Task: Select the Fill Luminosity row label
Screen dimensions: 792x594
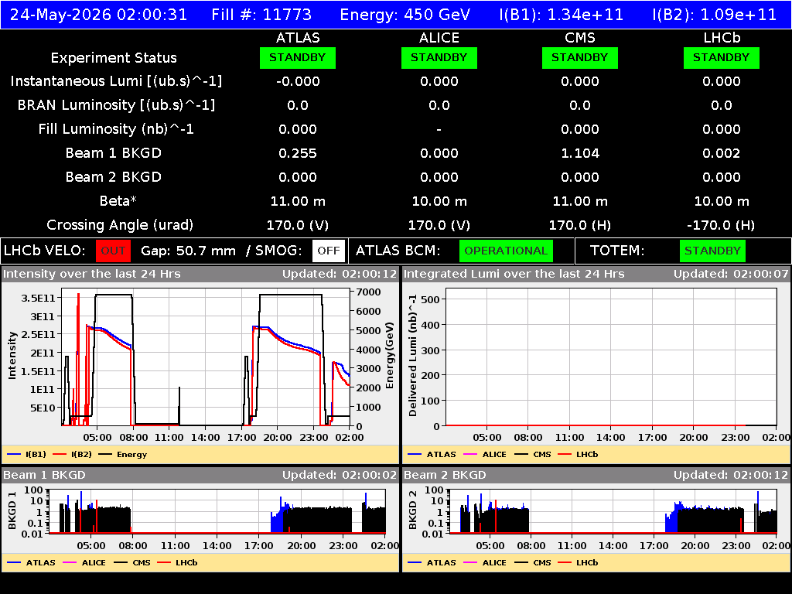Action: [x=116, y=129]
